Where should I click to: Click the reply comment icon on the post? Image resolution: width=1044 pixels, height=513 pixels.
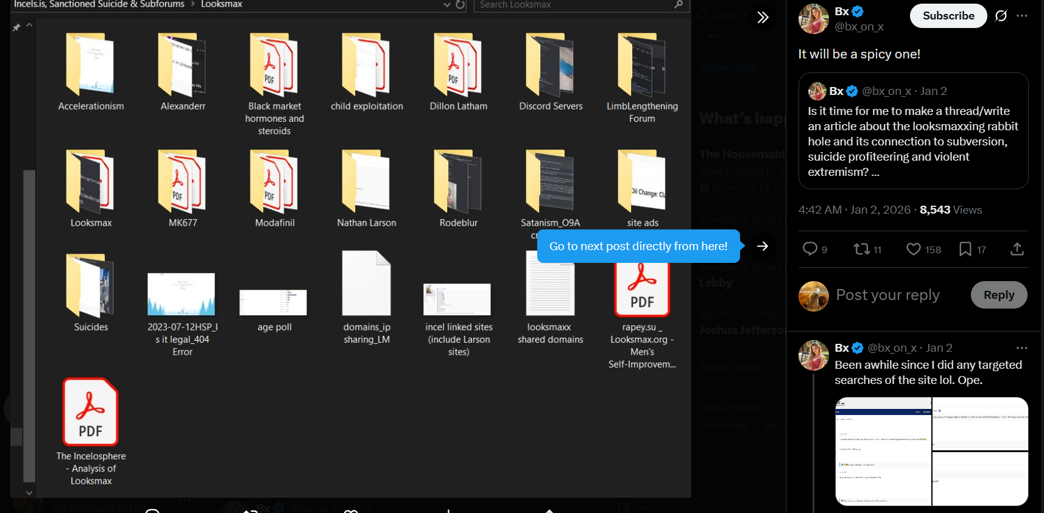810,249
